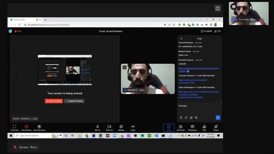Image resolution: width=274 pixels, height=154 pixels.
Task: Click the Ravinder thumbnail video at top right
Action: coord(249,13)
